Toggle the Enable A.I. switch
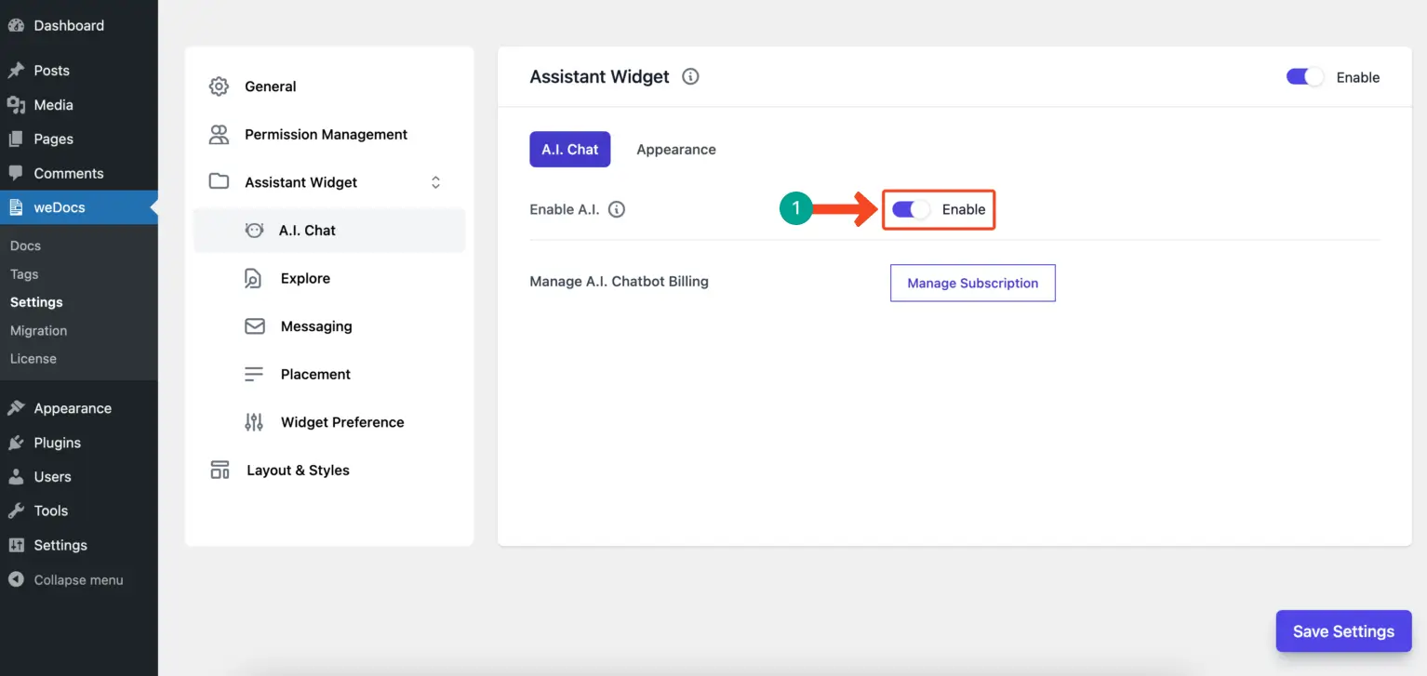The width and height of the screenshot is (1427, 676). (911, 209)
